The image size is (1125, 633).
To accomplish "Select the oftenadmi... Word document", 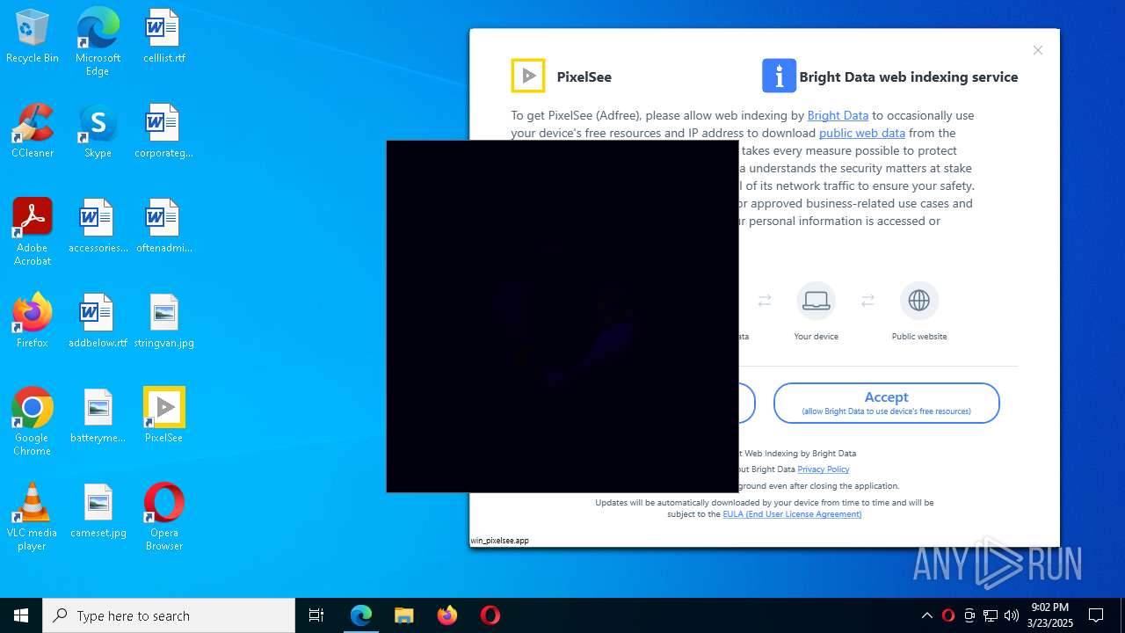I will click(x=163, y=226).
